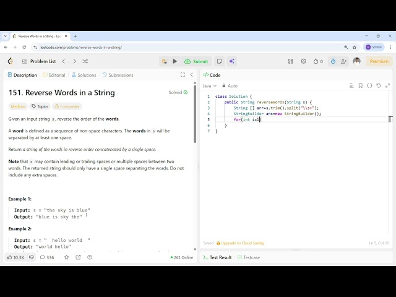Open the Problem List panel
The height and width of the screenshot is (297, 396).
click(x=39, y=61)
